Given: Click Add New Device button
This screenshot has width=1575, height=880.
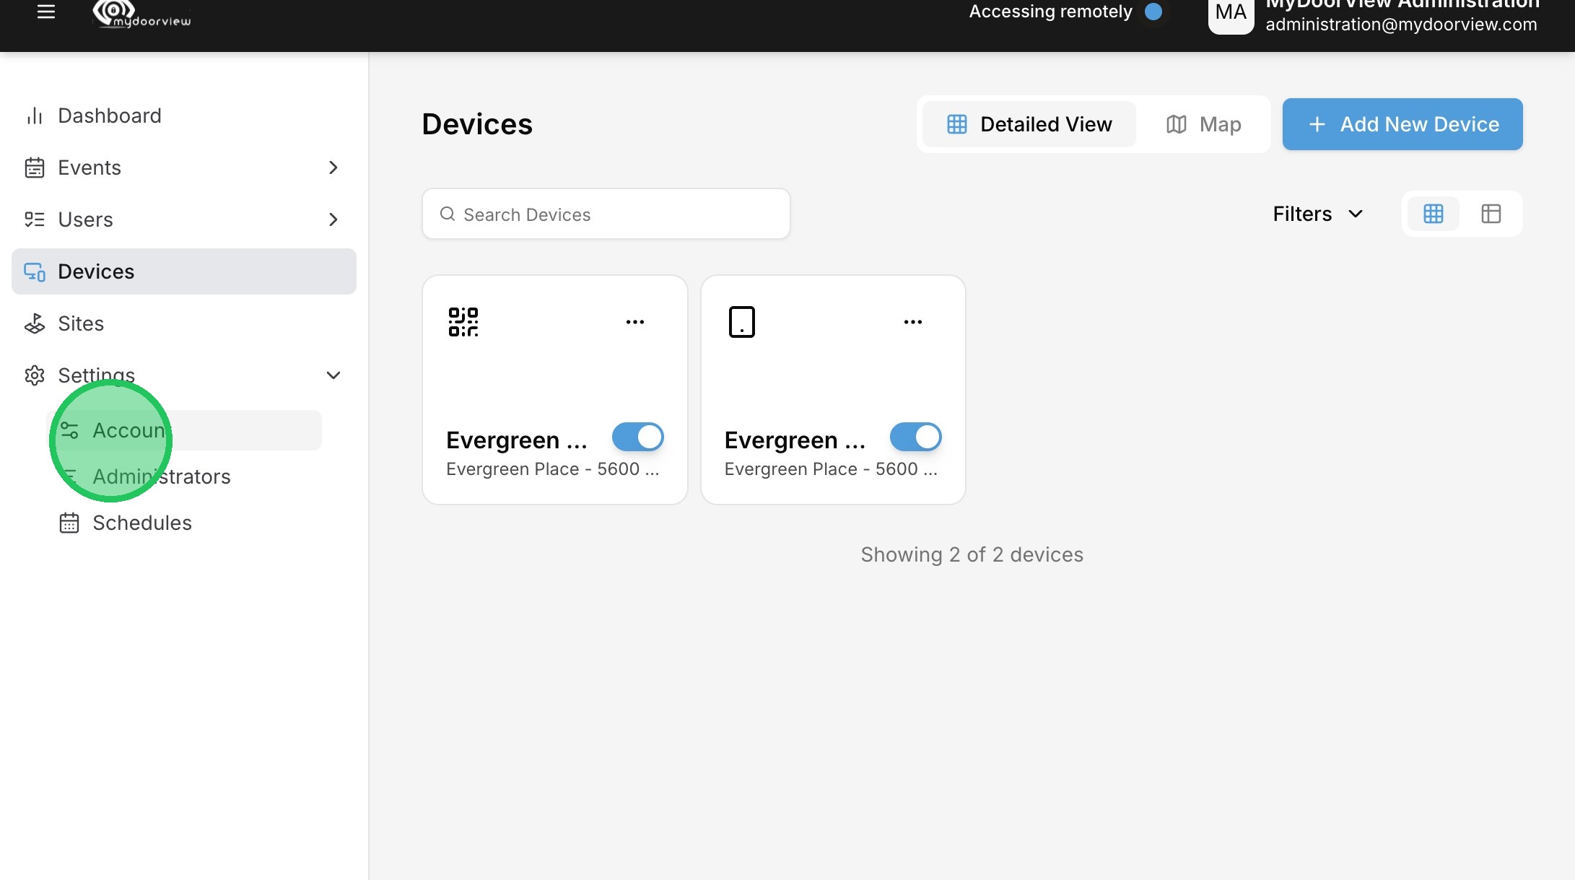Looking at the screenshot, I should pos(1402,124).
